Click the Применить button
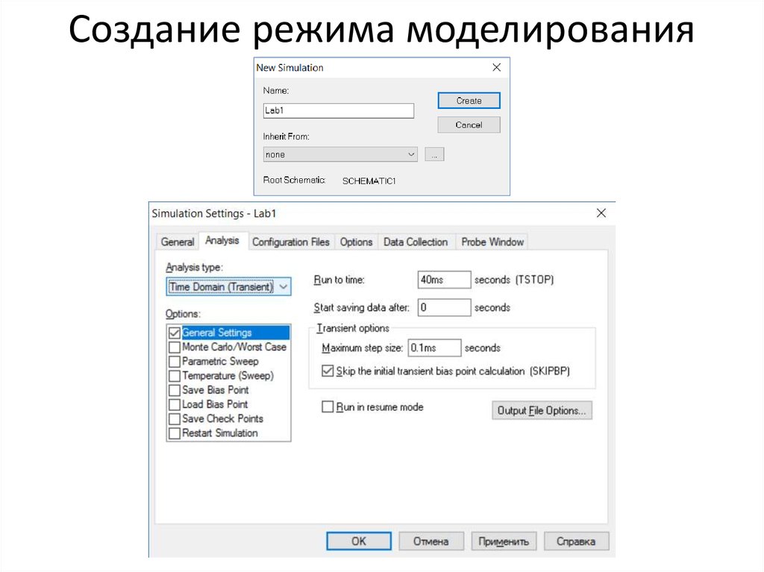This screenshot has width=764, height=572. (504, 541)
